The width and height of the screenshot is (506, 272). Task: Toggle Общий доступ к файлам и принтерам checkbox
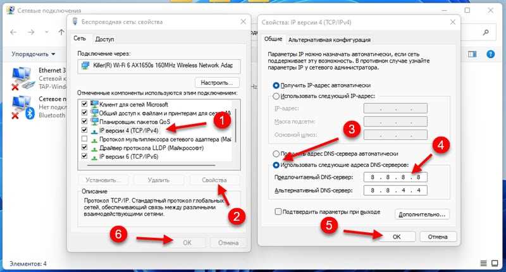84,113
